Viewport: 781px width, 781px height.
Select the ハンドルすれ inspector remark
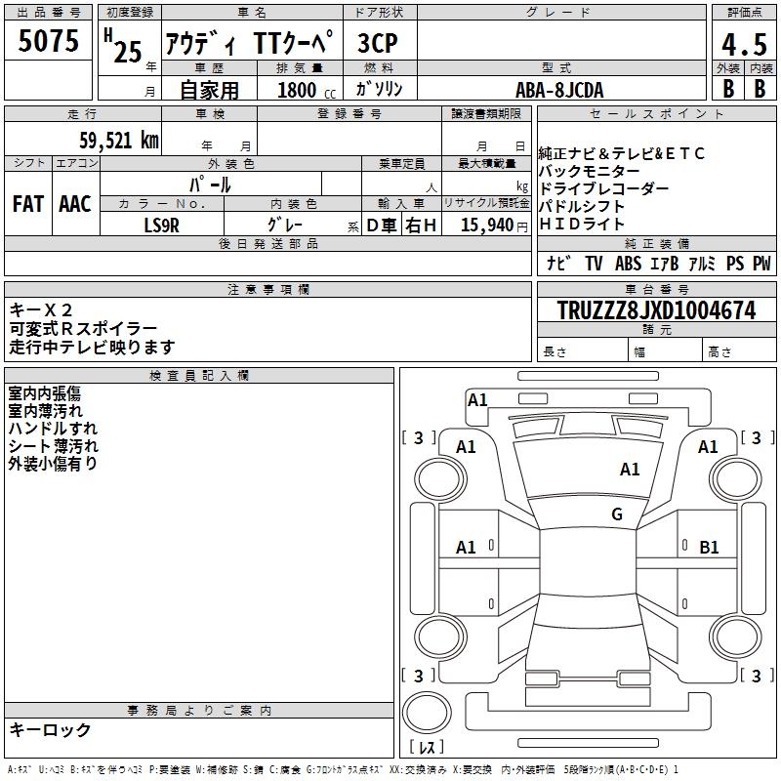[x=53, y=429]
